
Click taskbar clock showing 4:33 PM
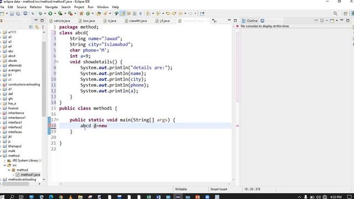[336, 197]
